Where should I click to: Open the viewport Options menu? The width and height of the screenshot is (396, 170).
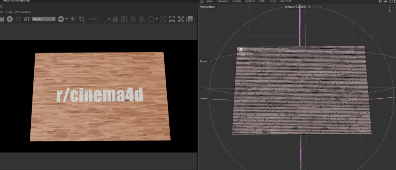[x=250, y=1]
